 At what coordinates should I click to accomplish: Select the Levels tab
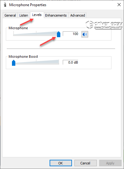coord(37,15)
